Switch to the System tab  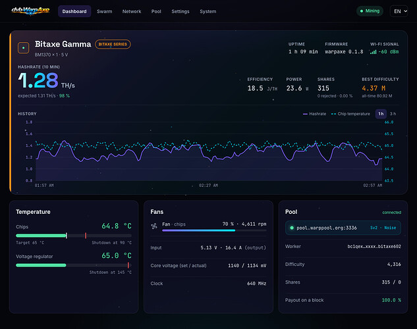(x=208, y=11)
